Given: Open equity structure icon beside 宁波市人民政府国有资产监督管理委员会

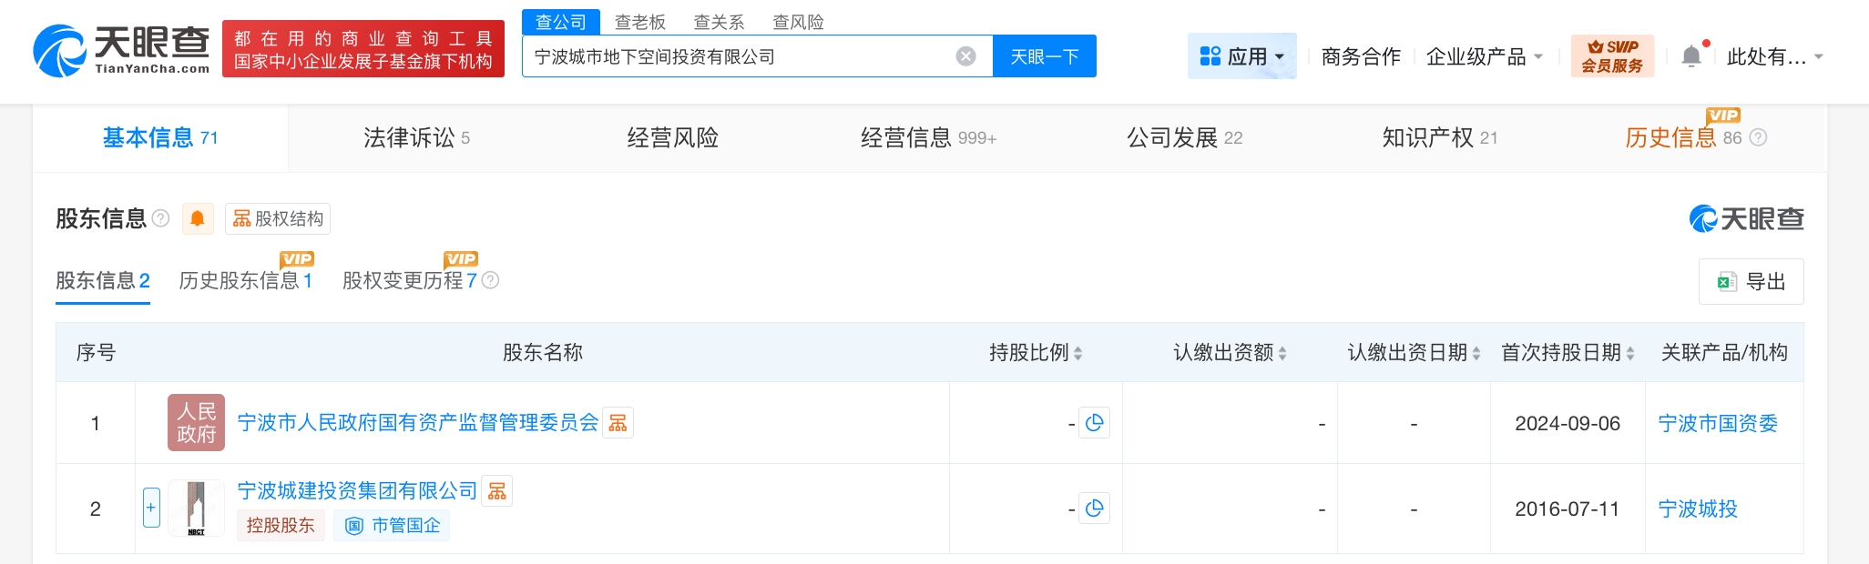Looking at the screenshot, I should [618, 423].
